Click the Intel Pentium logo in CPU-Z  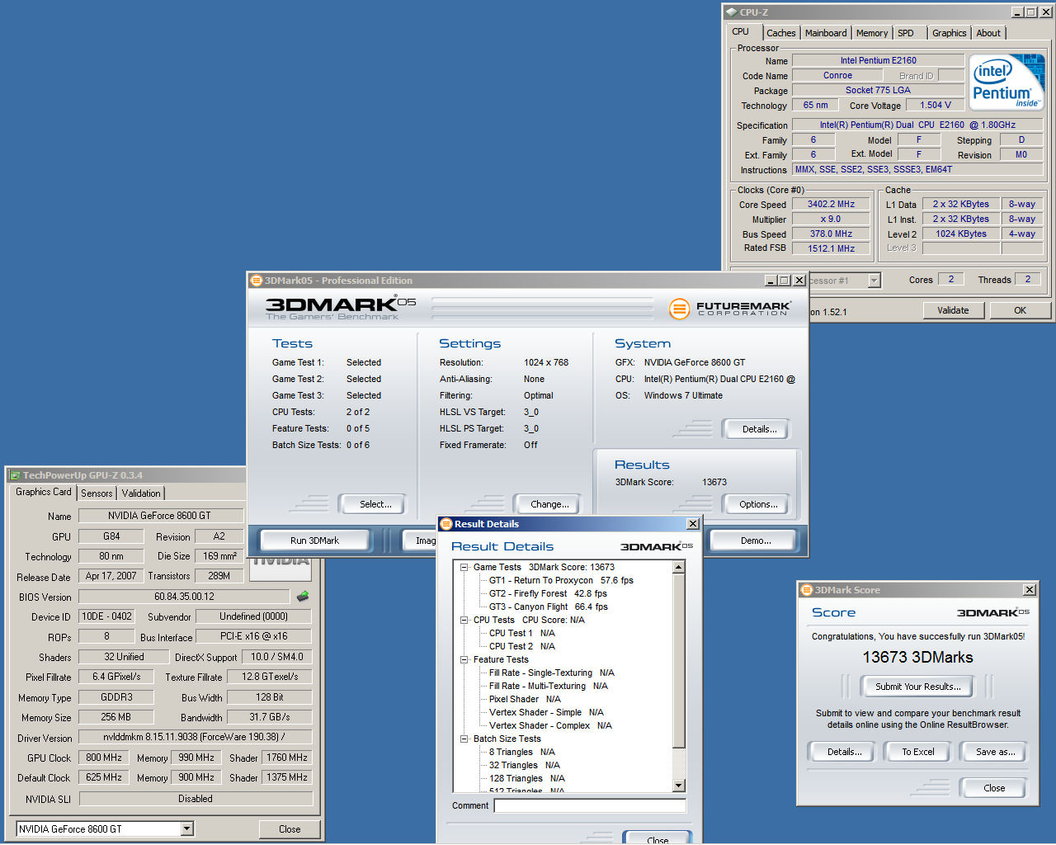[x=1006, y=82]
